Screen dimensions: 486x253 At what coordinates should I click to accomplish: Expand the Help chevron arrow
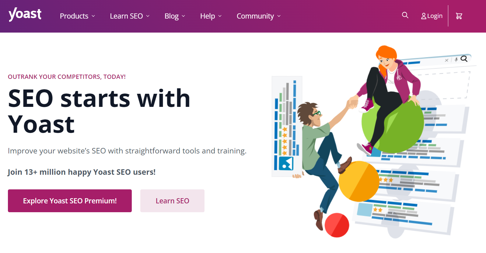click(x=220, y=16)
